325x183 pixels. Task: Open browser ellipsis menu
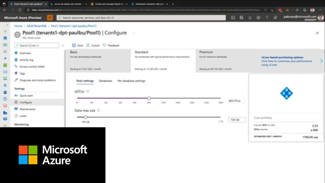320,10
